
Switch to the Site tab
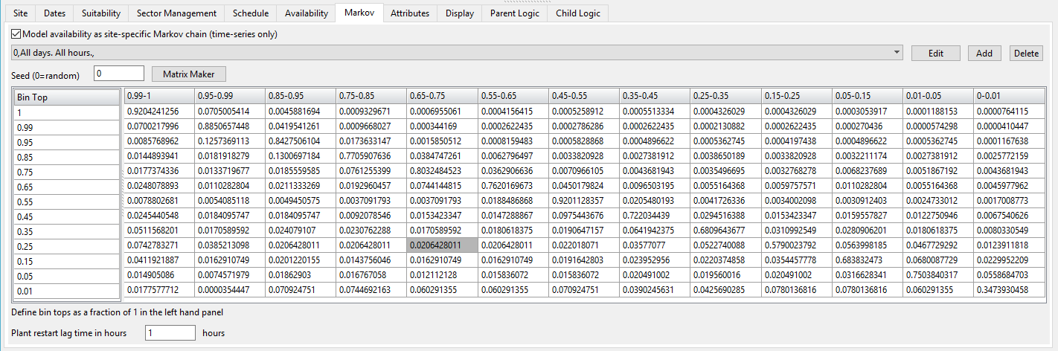(20, 13)
